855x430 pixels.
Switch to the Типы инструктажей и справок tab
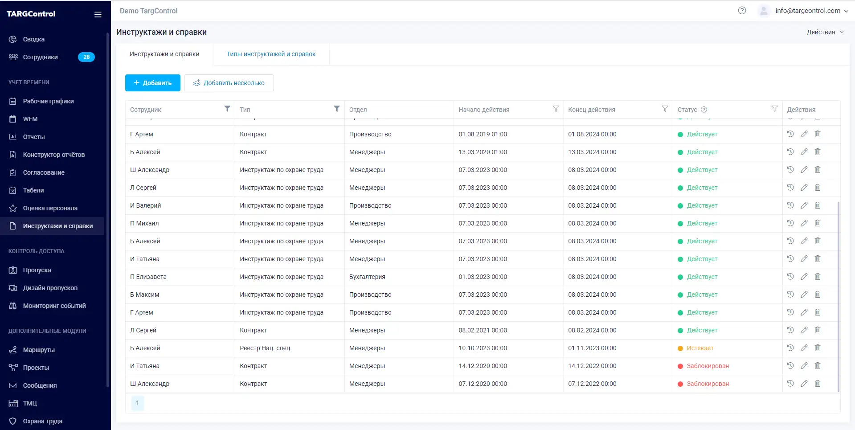tap(270, 54)
